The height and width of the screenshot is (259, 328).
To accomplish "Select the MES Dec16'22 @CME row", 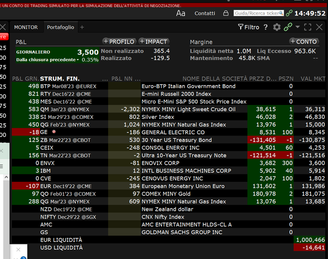I will point(169,102).
